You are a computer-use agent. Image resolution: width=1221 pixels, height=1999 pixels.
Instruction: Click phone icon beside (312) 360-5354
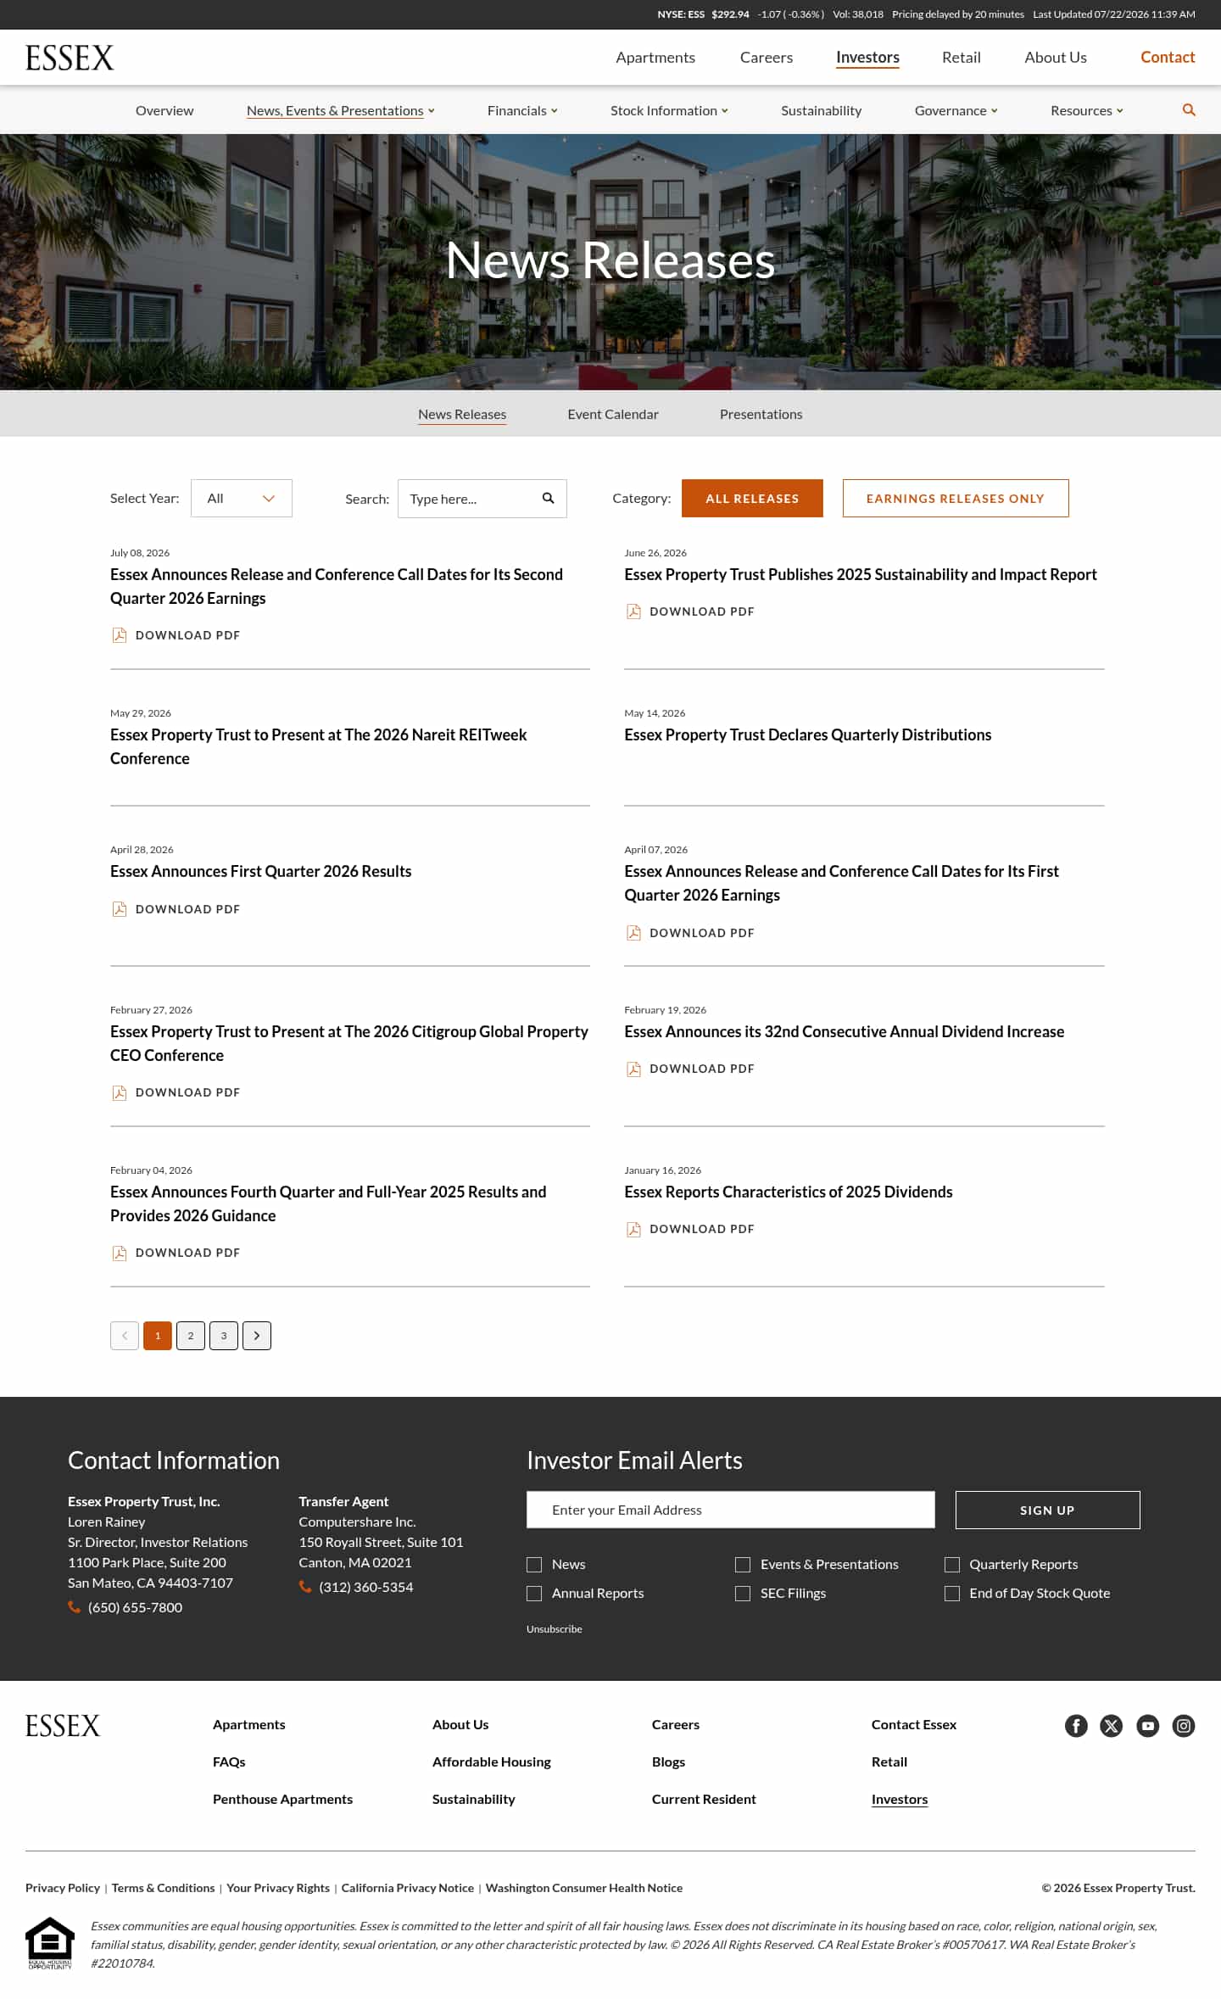tap(305, 1587)
